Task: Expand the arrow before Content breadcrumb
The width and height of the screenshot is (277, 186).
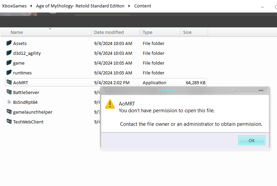Action: [129, 6]
